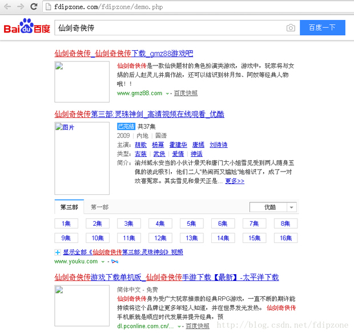Play episode 3集
The image size is (354, 334).
point(129,223)
